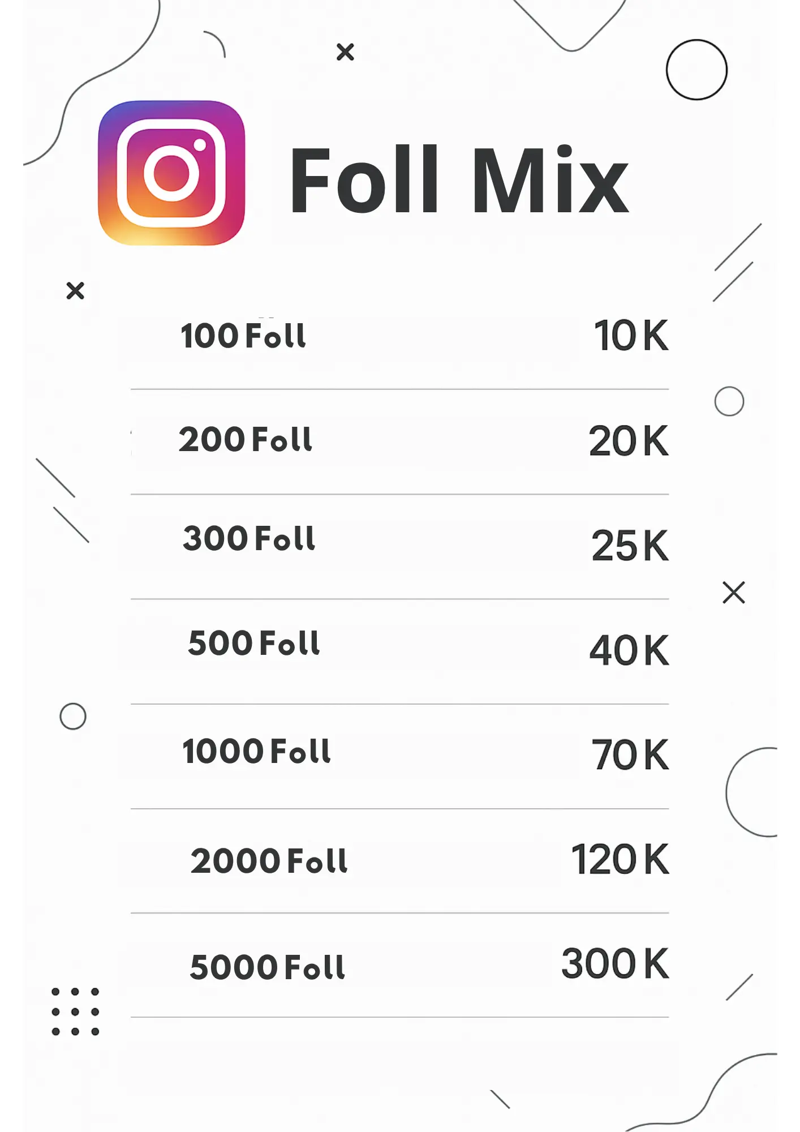Select the '1000 Foll' package label
This screenshot has height=1132, width=800.
click(256, 751)
